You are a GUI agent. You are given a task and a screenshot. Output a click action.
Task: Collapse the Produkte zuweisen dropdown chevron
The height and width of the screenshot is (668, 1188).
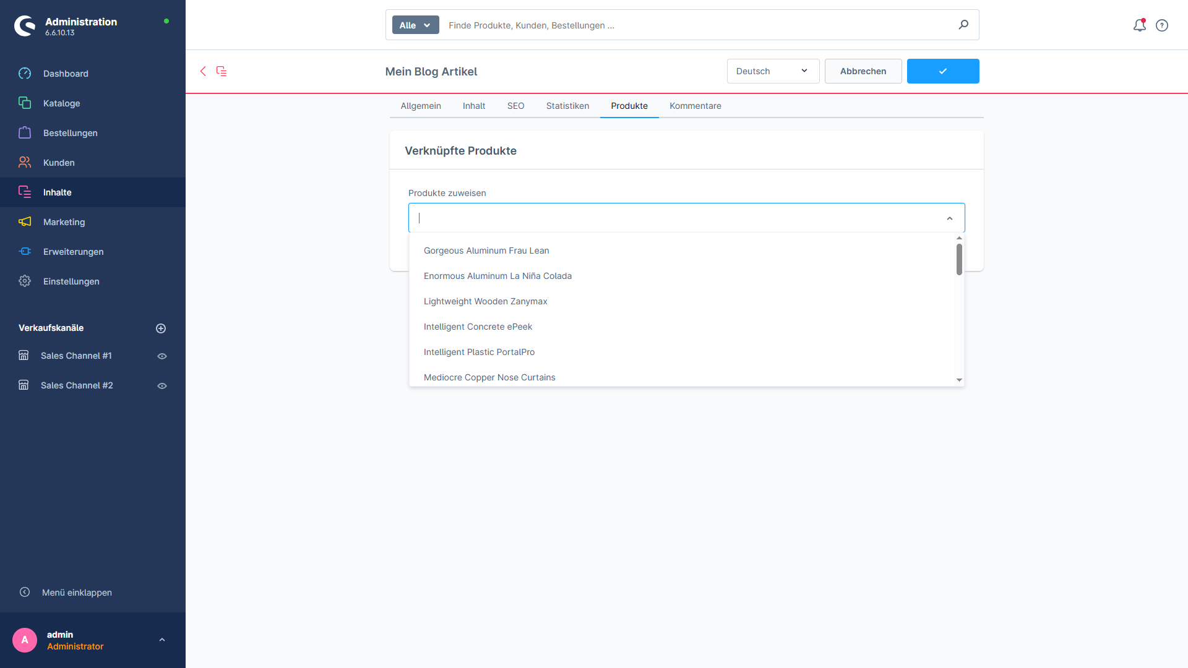[x=950, y=218]
